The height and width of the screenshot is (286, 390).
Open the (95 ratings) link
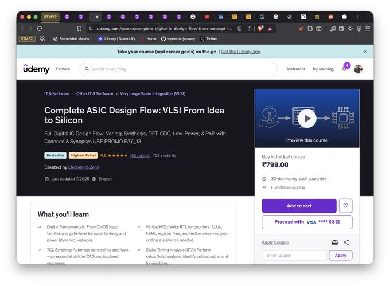point(141,155)
